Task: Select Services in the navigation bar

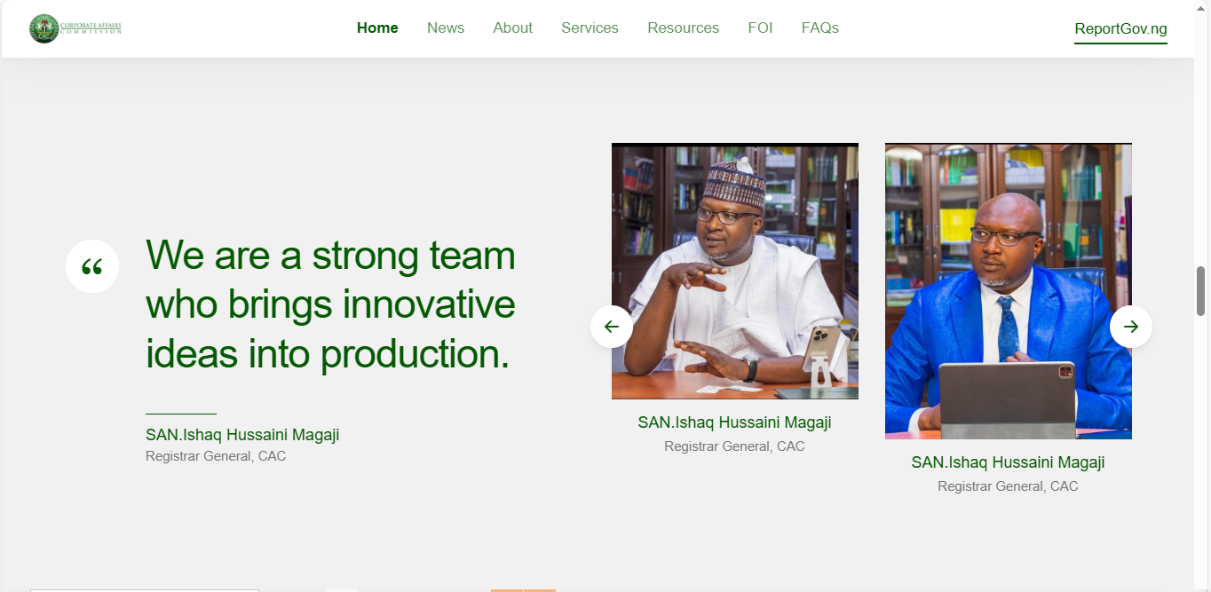Action: (x=590, y=28)
